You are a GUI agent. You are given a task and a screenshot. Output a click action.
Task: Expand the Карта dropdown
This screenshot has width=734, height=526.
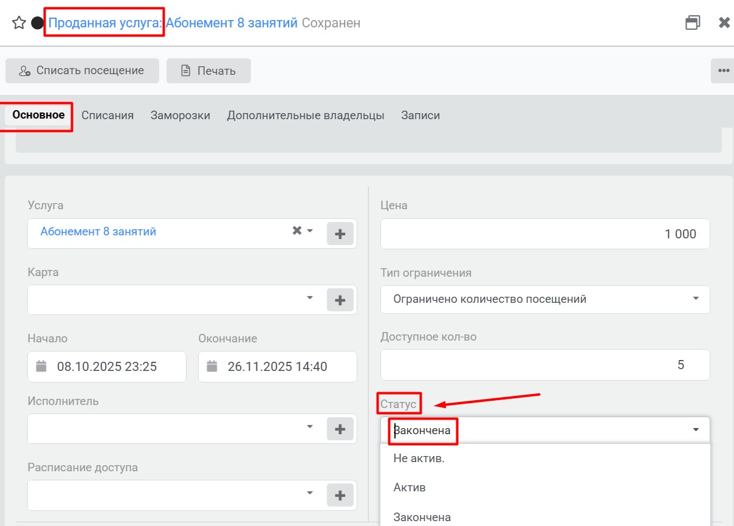[310, 297]
